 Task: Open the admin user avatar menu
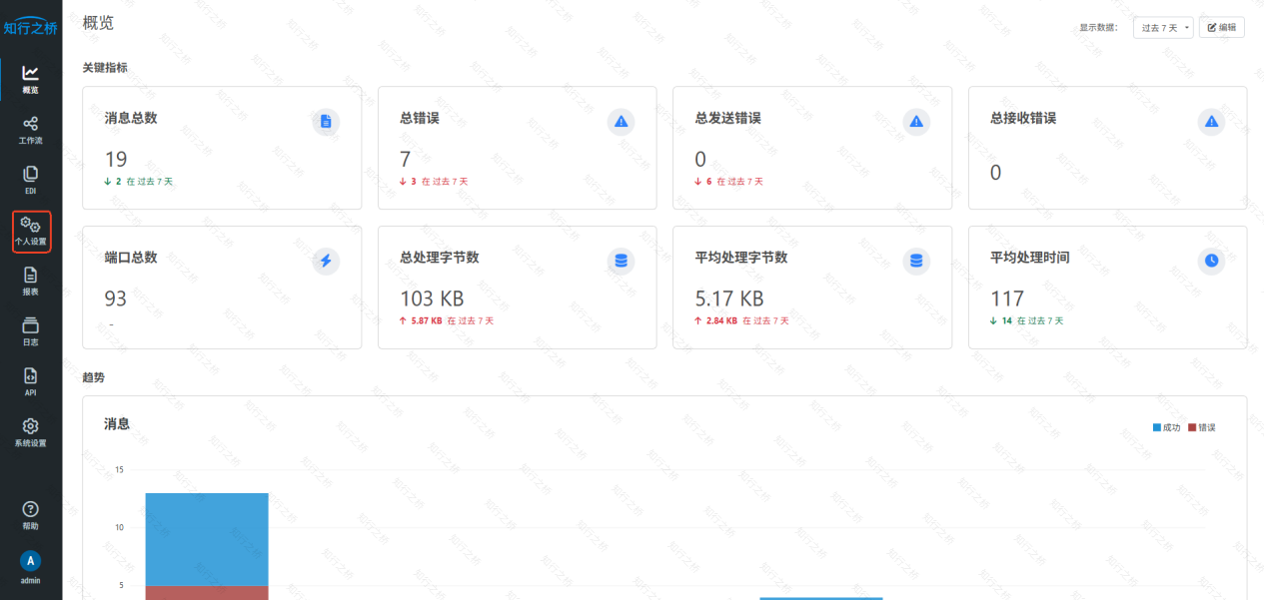pos(31,561)
